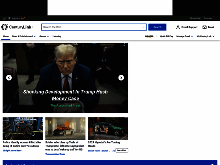This screenshot has height=165, width=220.
Task: Open Email via the envelope icon
Action: 204,27
